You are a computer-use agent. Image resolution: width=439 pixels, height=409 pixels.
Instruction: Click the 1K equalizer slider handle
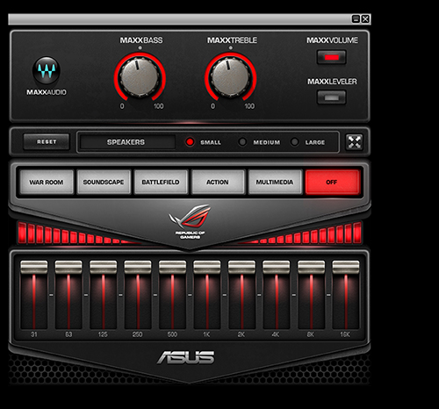tap(207, 267)
